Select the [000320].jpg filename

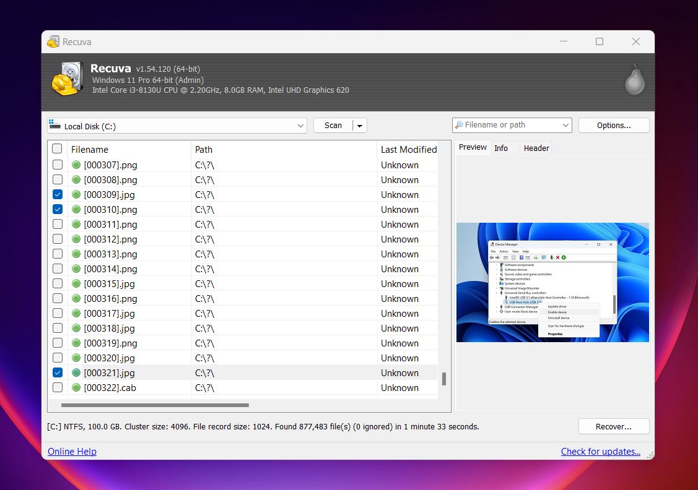(109, 358)
